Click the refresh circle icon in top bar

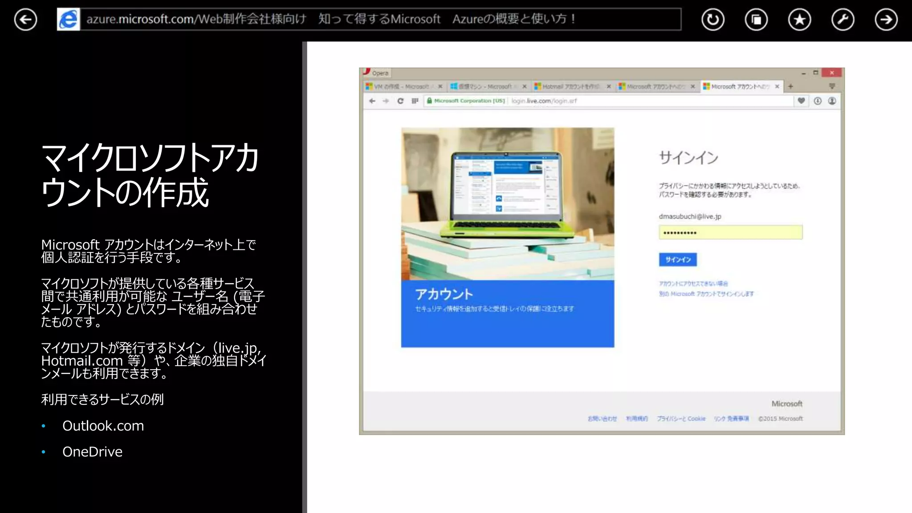tap(713, 20)
